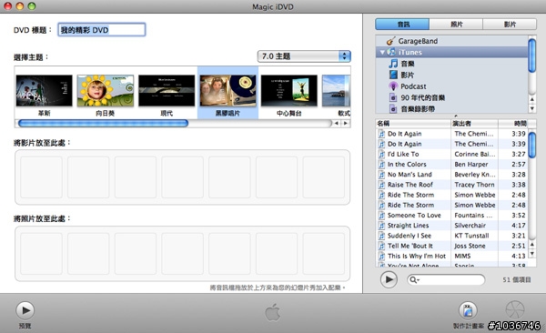Switch to the 照片 photos tab

pos(456,24)
